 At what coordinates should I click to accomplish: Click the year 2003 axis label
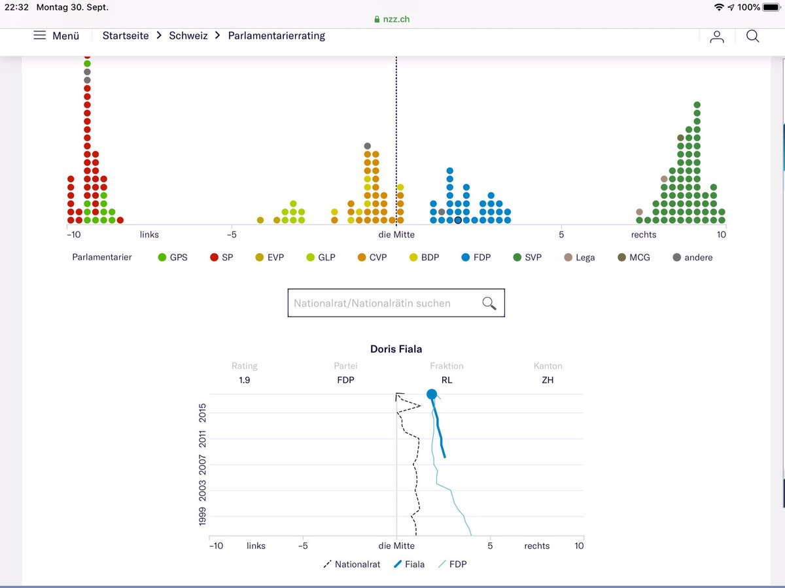pos(203,491)
